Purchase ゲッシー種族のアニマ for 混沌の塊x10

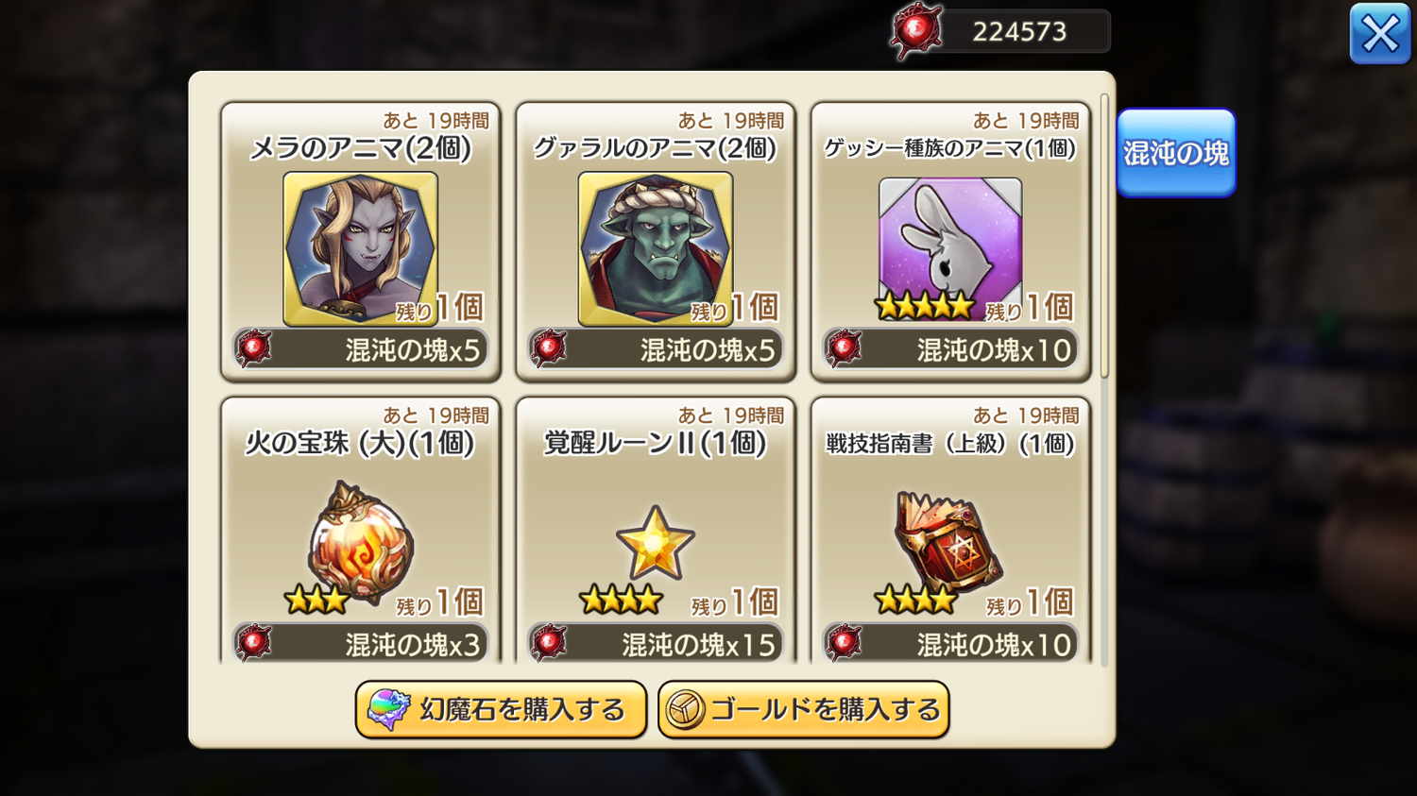click(x=950, y=349)
